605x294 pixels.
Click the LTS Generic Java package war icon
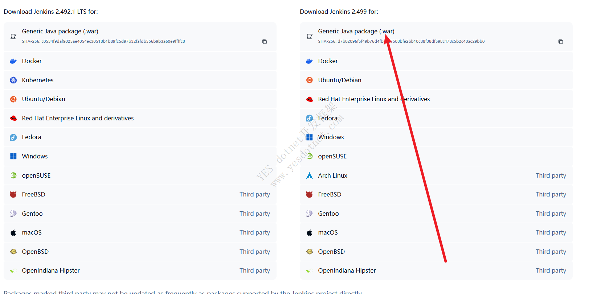point(13,36)
